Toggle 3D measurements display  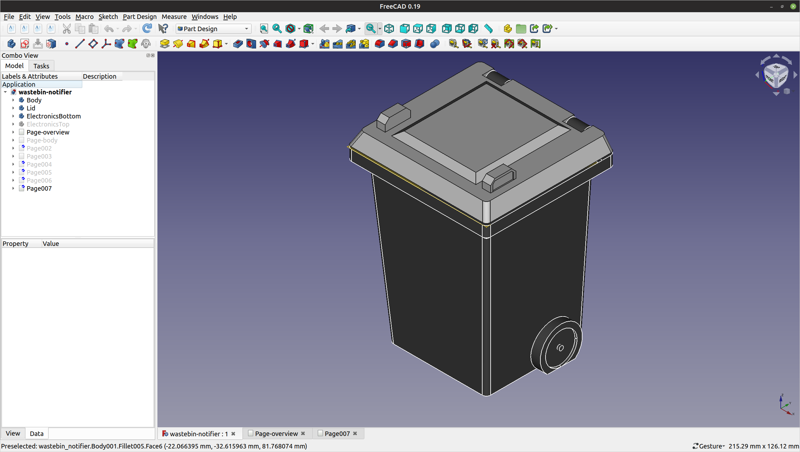coord(522,44)
